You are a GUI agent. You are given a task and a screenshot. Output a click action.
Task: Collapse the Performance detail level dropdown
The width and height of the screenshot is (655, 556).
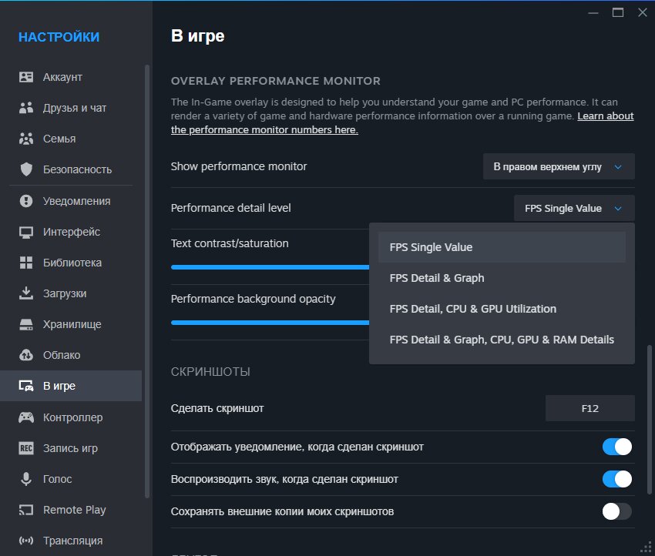pos(574,208)
